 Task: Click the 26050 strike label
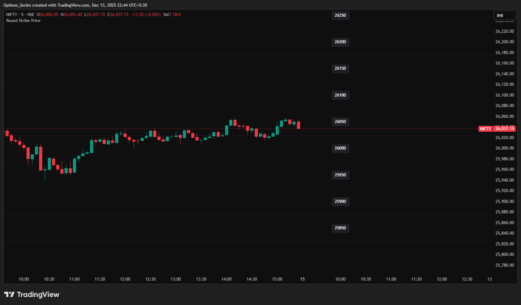[340, 122]
